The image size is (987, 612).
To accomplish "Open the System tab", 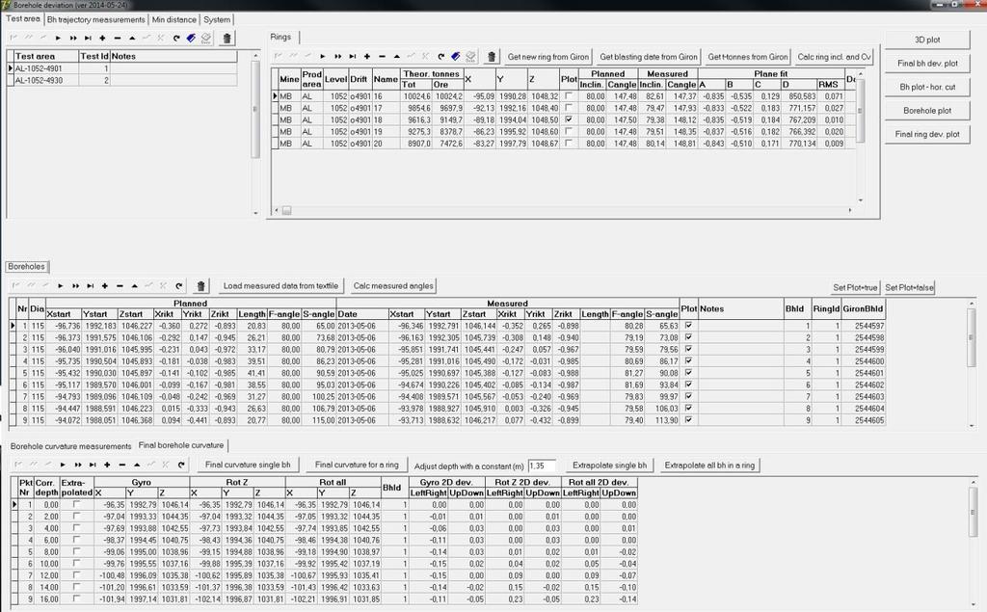I will click(x=217, y=19).
